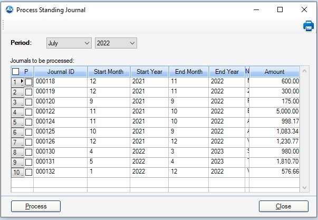This screenshot has height=220, width=318.
Task: Click the Start Month column header
Action: click(x=109, y=72)
